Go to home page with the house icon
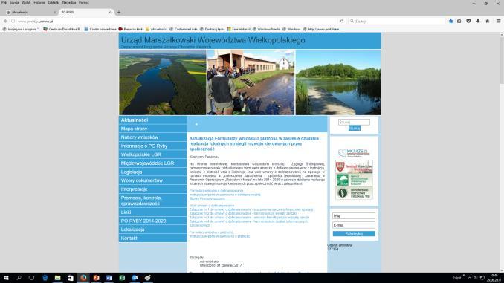The height and width of the screenshot is (283, 504). point(488,21)
